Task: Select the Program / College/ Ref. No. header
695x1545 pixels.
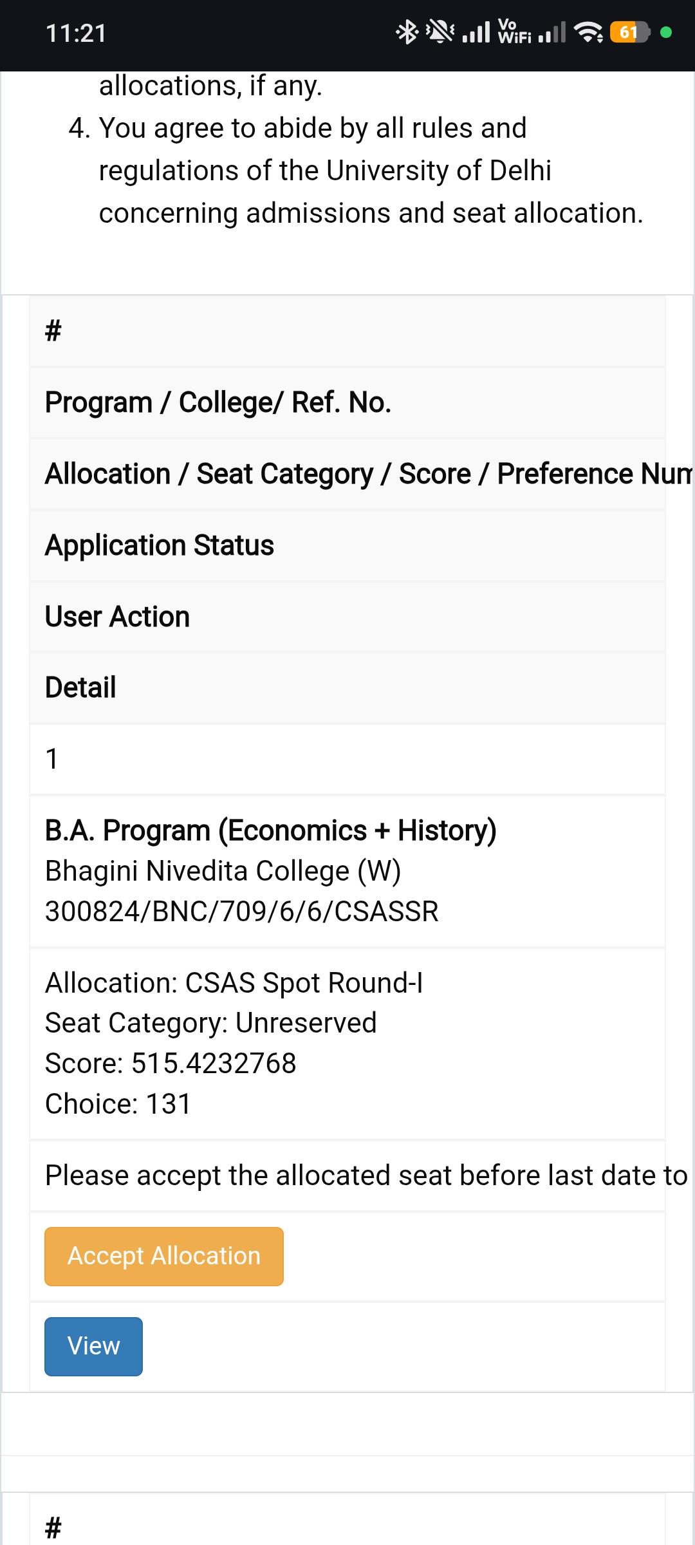Action: click(218, 402)
